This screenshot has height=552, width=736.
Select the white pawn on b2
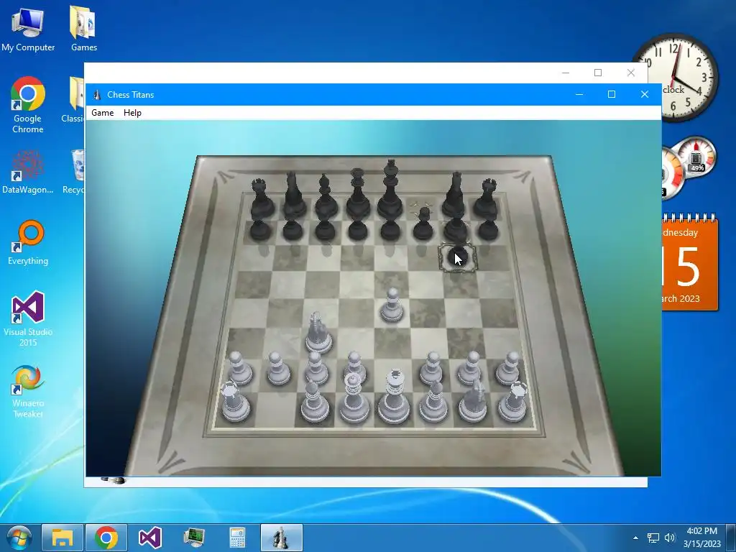278,369
